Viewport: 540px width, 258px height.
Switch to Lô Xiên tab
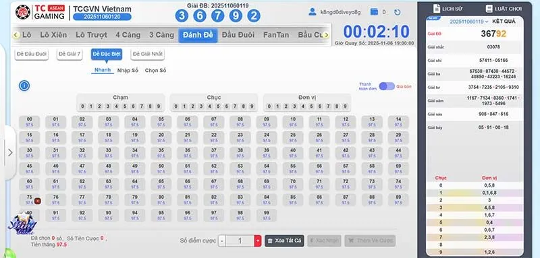[53, 35]
